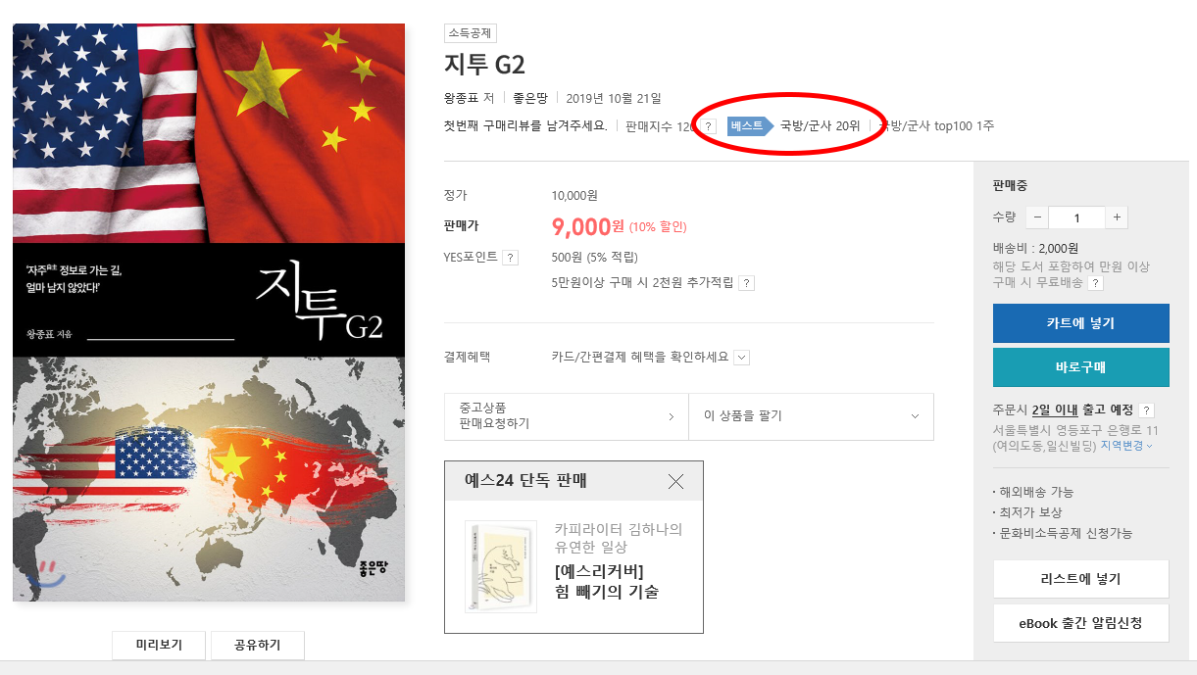This screenshot has height=675, width=1197.
Task: Click the quantity input field
Action: click(x=1076, y=217)
